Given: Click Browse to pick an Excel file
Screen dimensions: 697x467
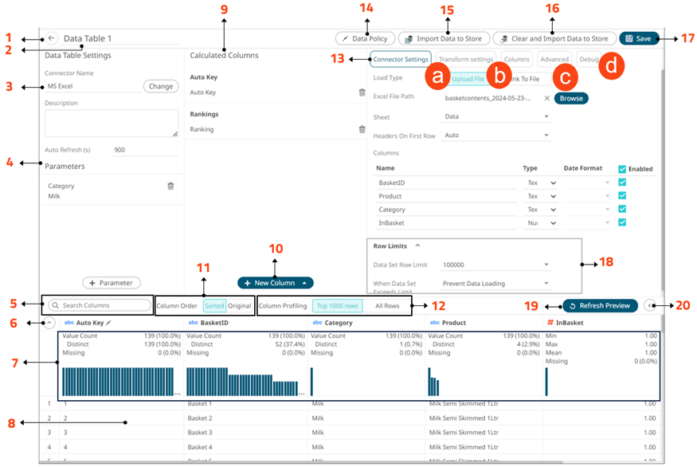Looking at the screenshot, I should pyautogui.click(x=571, y=99).
